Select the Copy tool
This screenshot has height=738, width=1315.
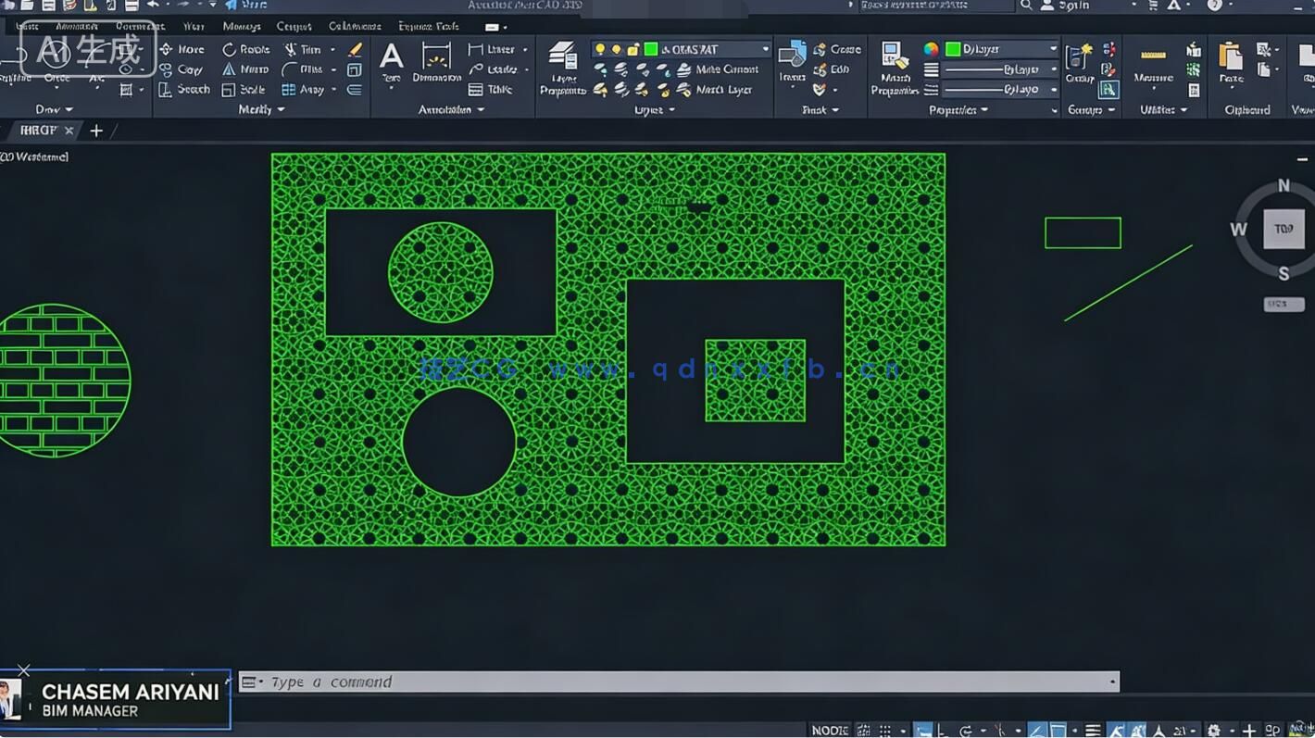[182, 69]
